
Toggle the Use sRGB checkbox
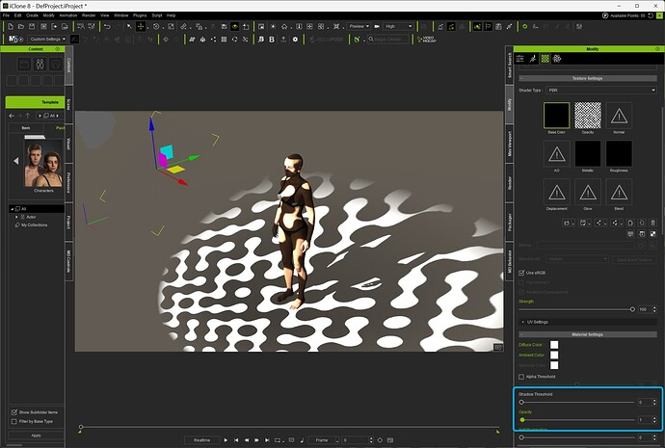click(x=521, y=273)
